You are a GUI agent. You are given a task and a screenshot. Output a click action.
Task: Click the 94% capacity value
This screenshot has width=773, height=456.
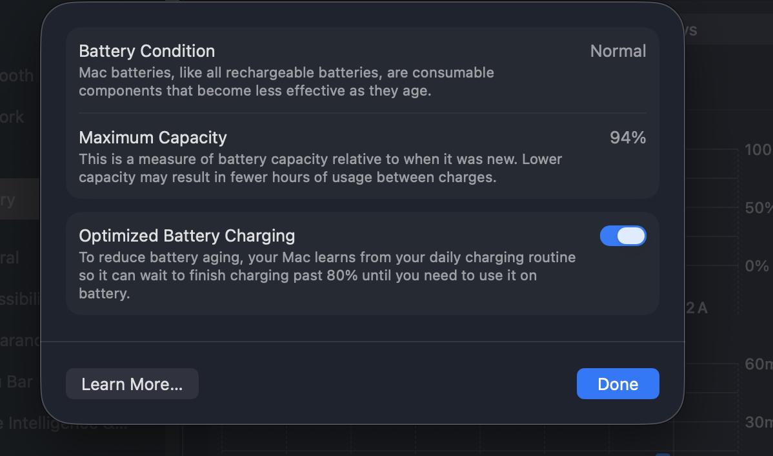tap(627, 138)
